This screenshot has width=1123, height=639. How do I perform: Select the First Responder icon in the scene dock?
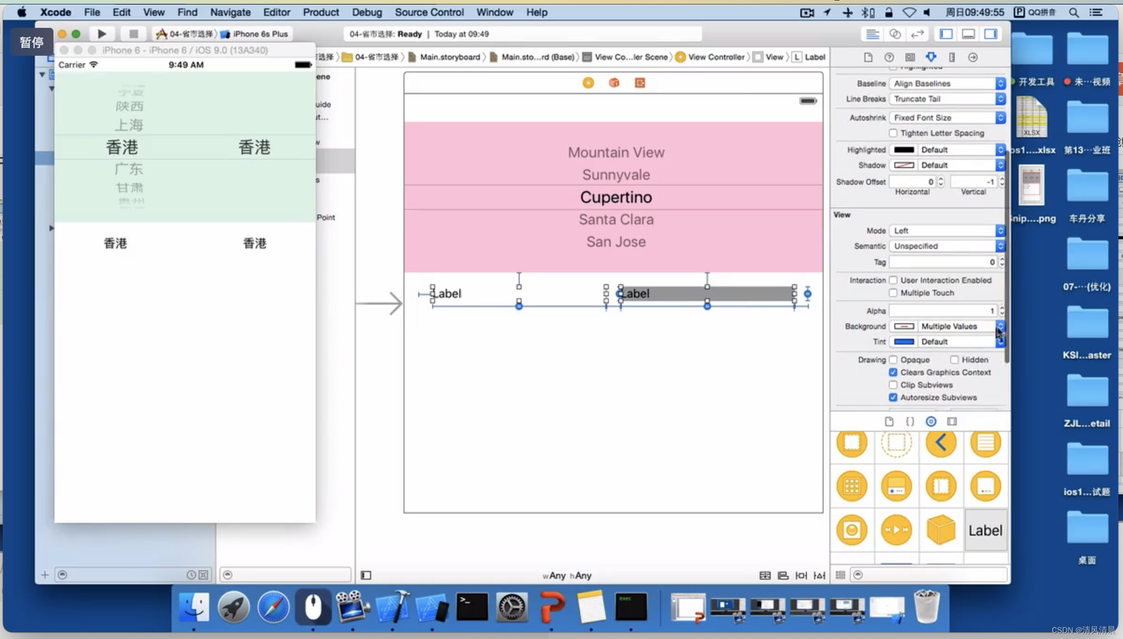(614, 83)
